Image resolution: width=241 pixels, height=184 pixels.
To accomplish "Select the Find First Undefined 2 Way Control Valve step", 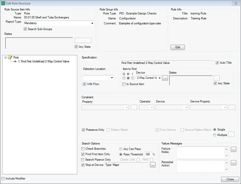I will (x=45, y=62).
